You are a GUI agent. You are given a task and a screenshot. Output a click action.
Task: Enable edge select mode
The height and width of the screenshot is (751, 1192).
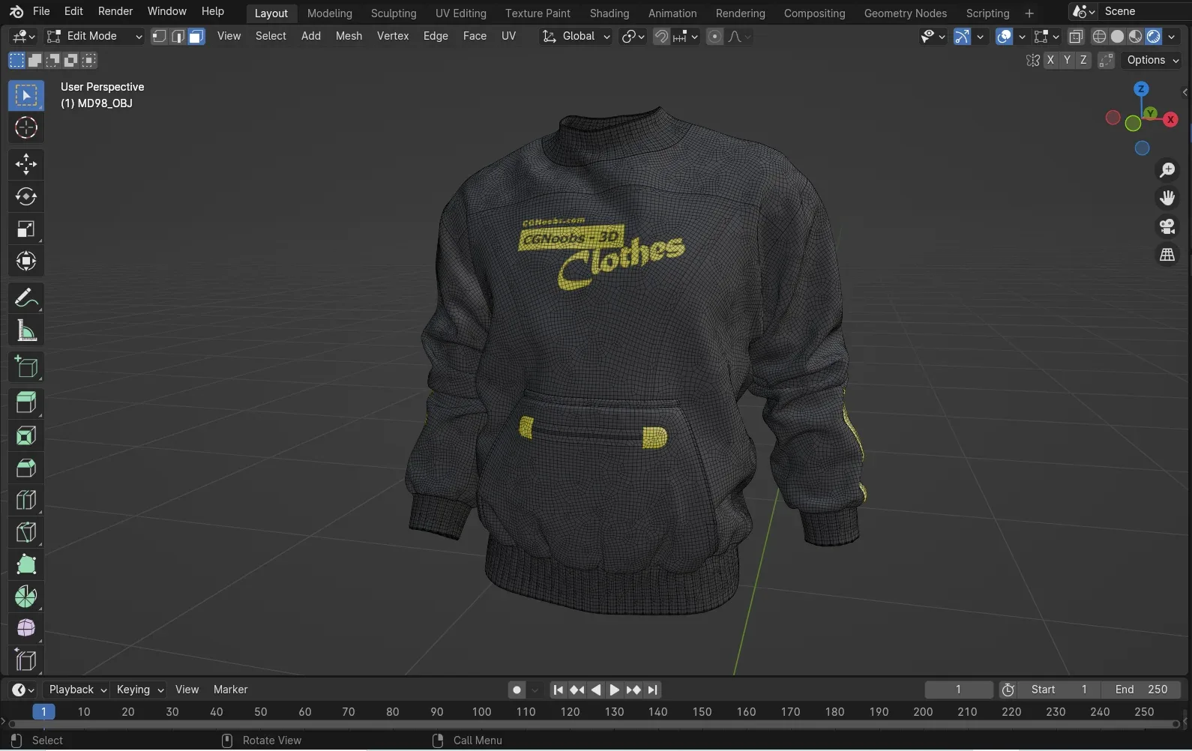click(x=178, y=36)
